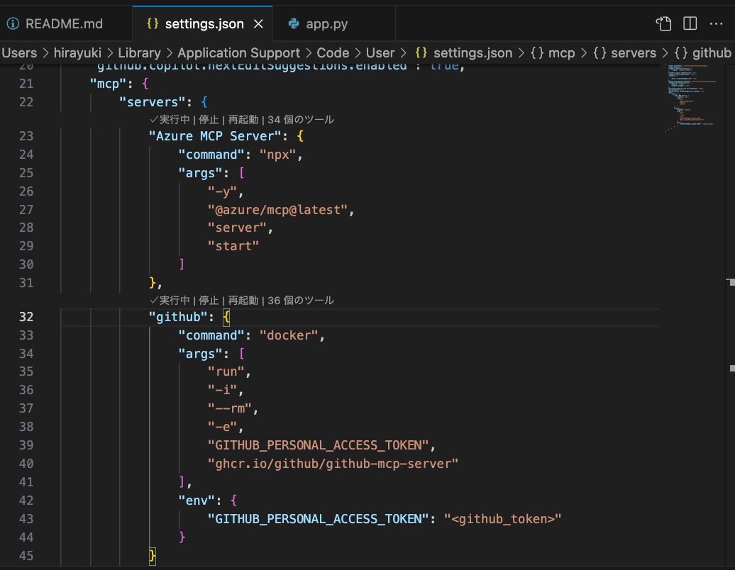
Task: Click the braces icon on settings.json tab
Action: (x=153, y=24)
